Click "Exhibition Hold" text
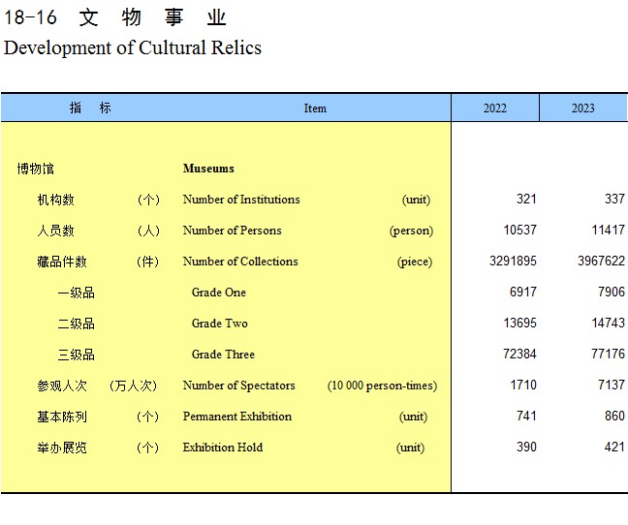Screen dimensions: 628x525 click(223, 448)
